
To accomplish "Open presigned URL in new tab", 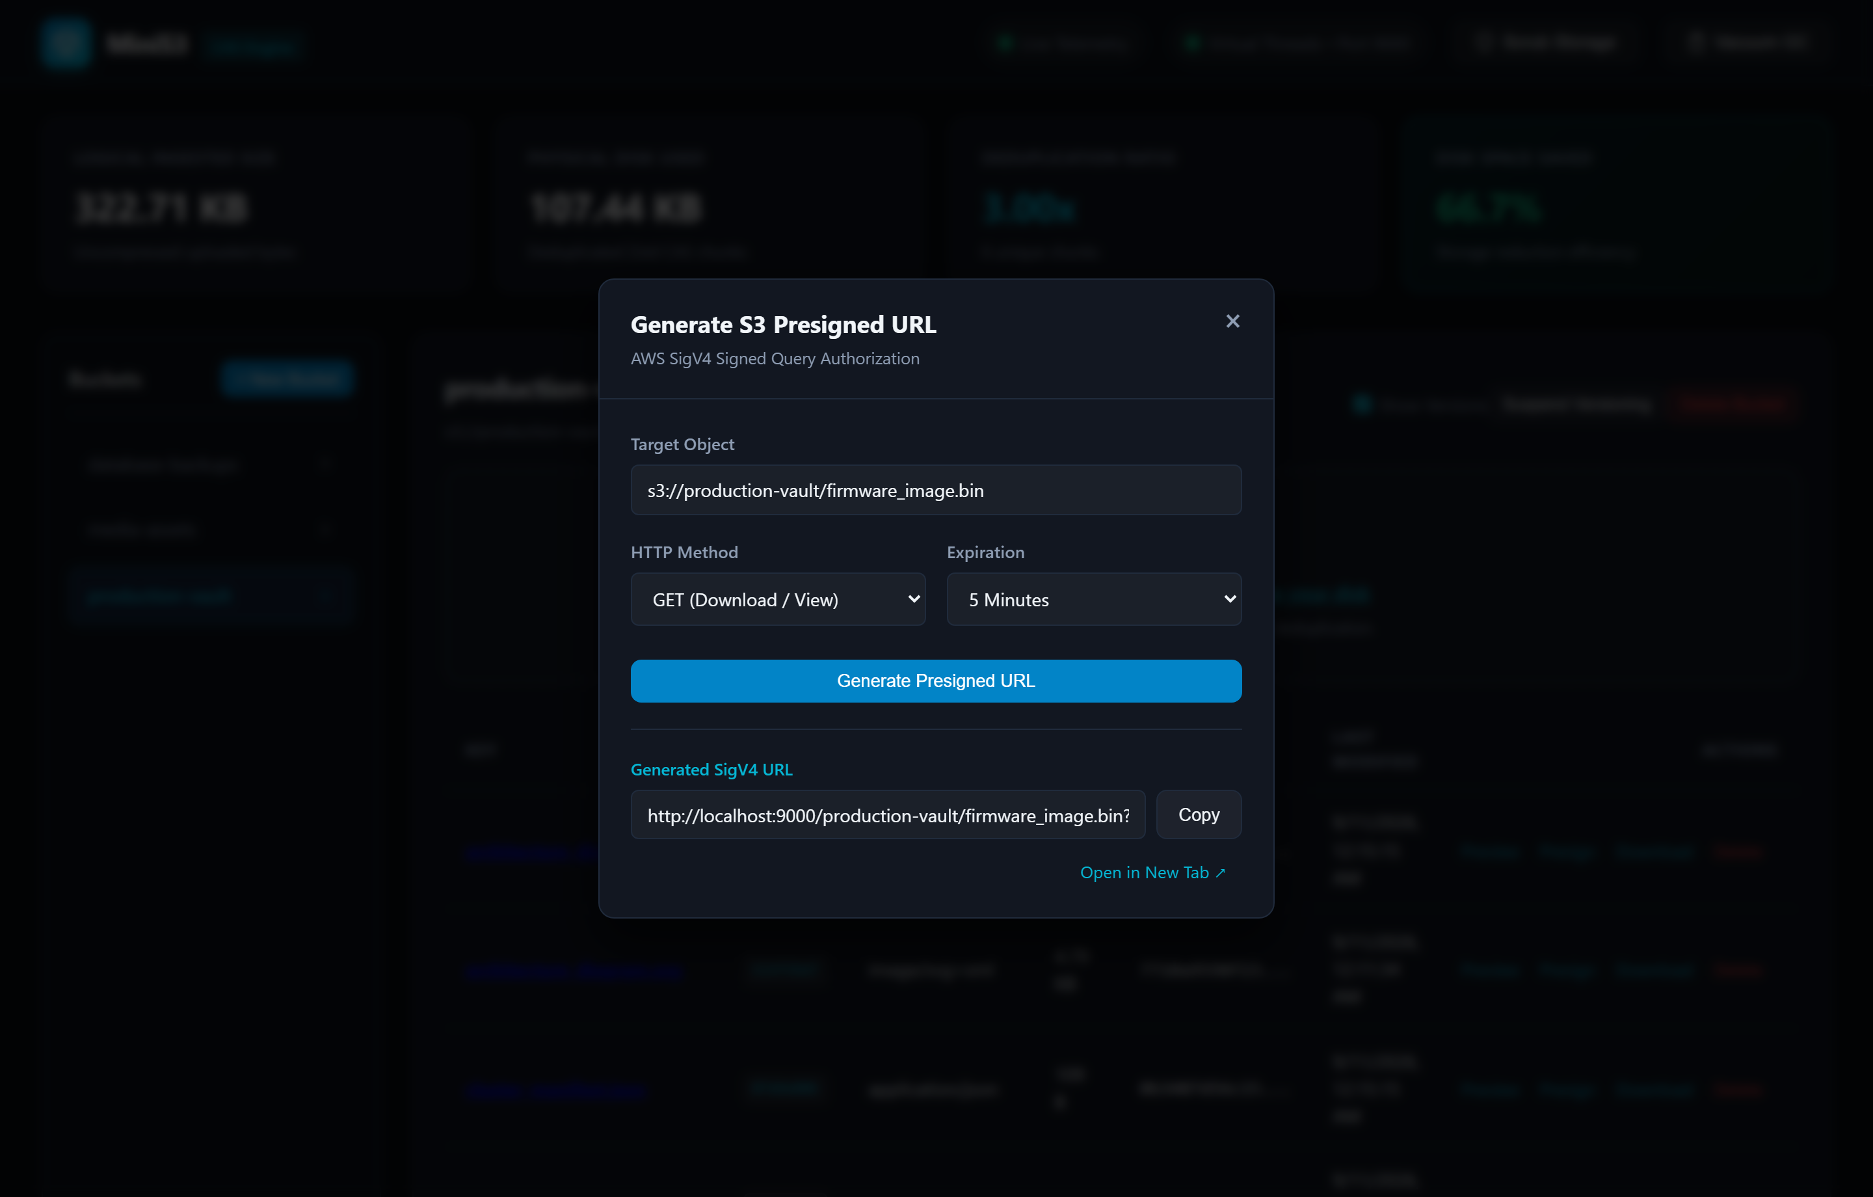I will pyautogui.click(x=1152, y=872).
